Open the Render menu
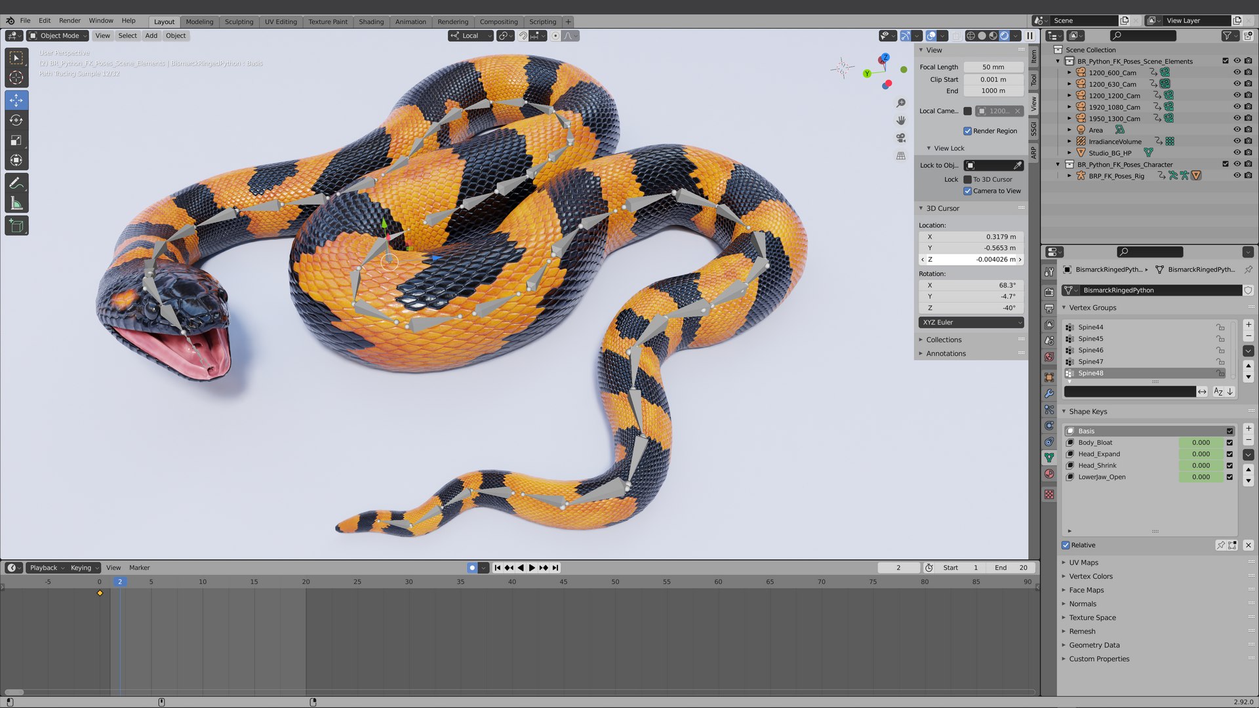This screenshot has width=1259, height=708. (70, 21)
